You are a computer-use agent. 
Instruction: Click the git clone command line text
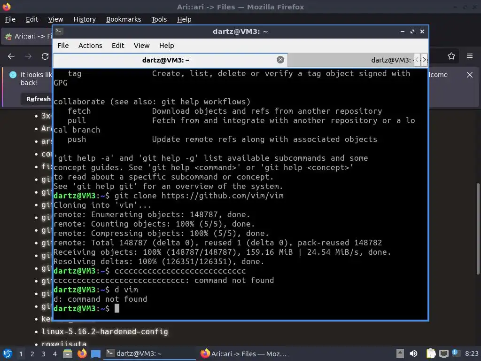pos(199,196)
